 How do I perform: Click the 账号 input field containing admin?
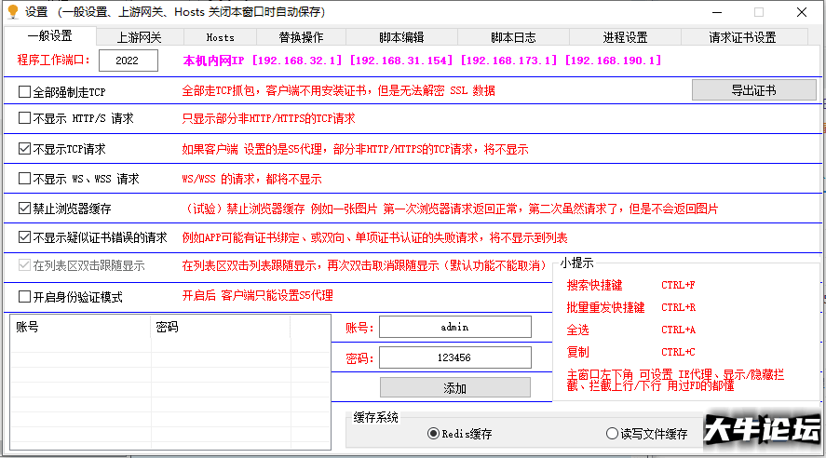[x=455, y=327]
